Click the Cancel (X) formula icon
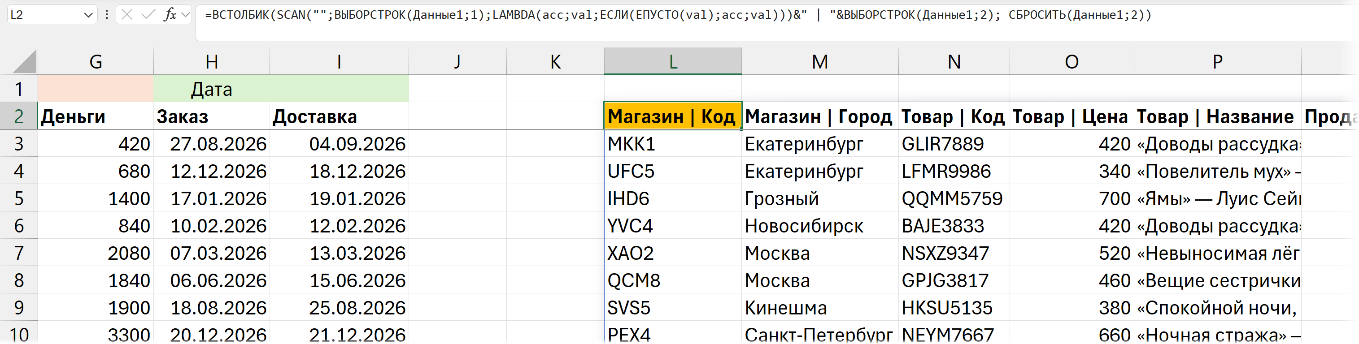Screen dimensions: 1359x344 126,15
